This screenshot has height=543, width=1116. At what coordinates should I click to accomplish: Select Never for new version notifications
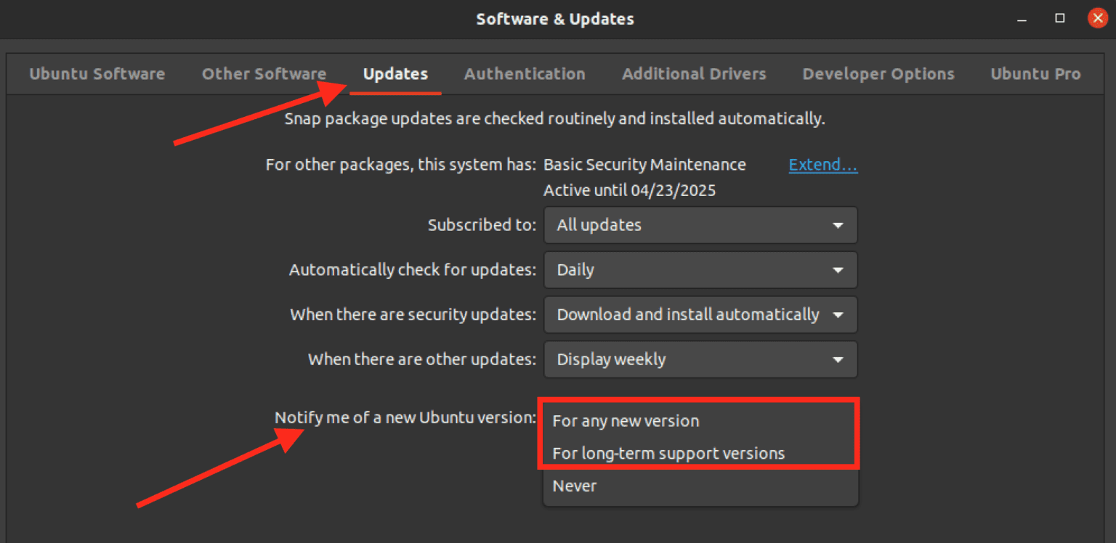click(574, 486)
